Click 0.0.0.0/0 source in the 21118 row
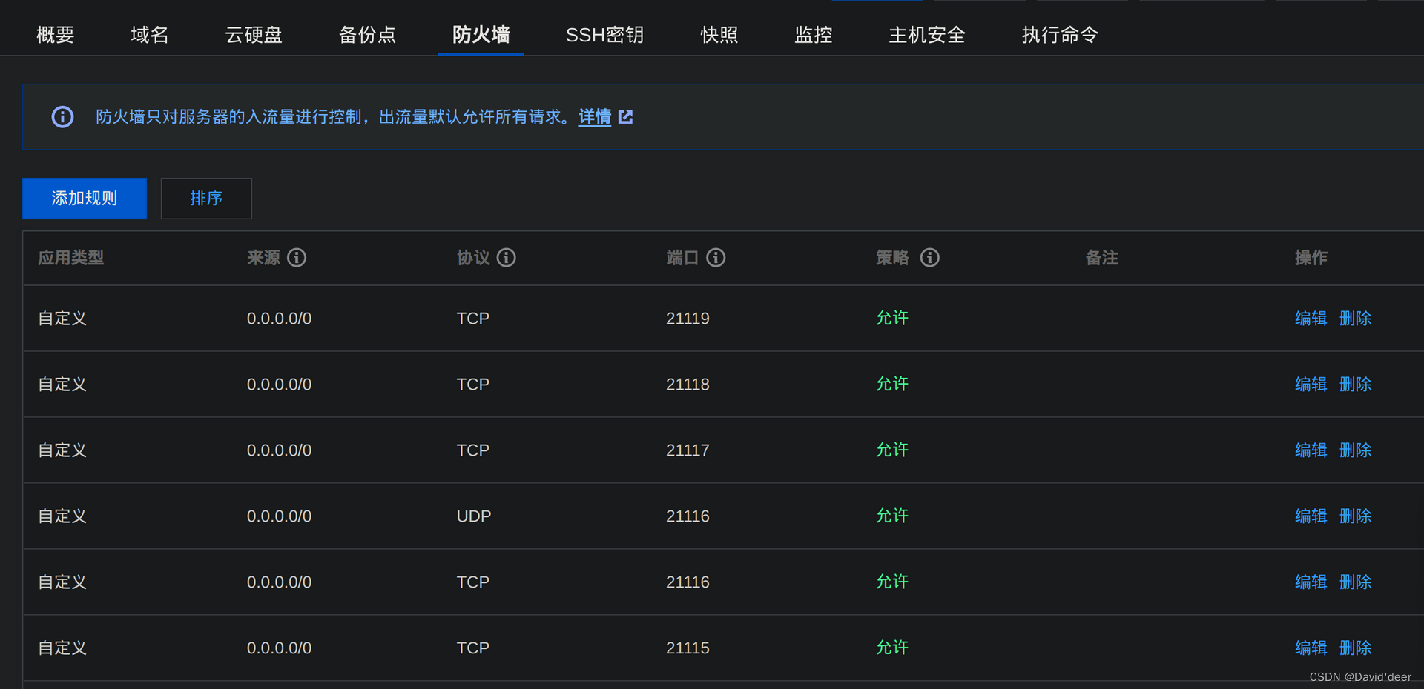The width and height of the screenshot is (1424, 689). tap(279, 385)
